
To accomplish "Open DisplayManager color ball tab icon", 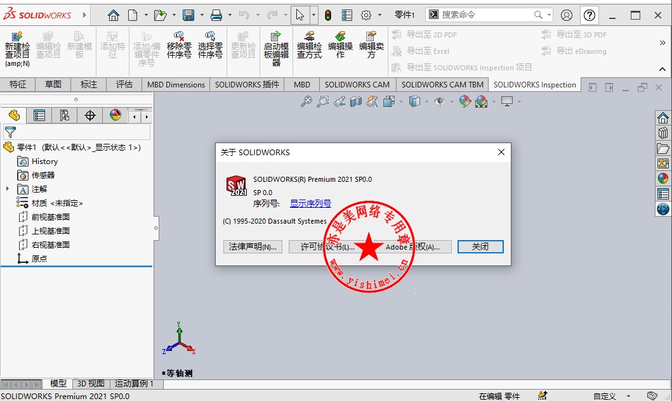I will (x=115, y=115).
